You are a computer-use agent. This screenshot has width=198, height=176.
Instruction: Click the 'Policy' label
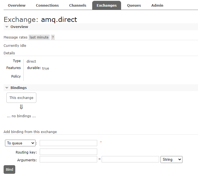tap(16, 76)
